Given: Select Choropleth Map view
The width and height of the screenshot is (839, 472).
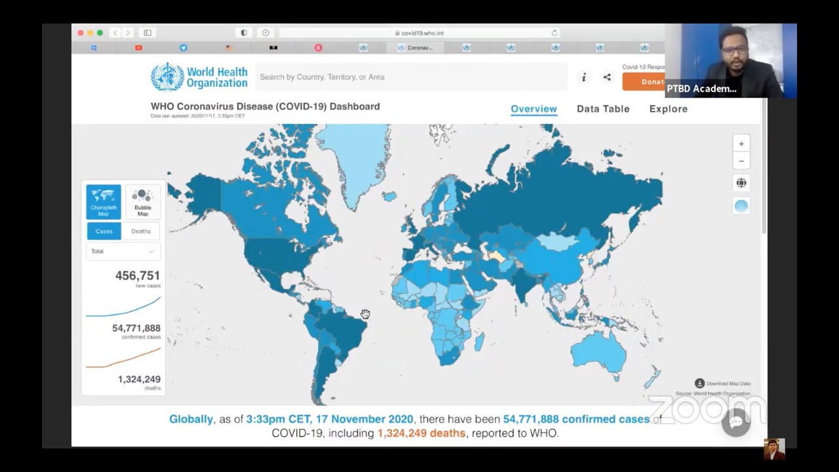Looking at the screenshot, I should pyautogui.click(x=104, y=202).
